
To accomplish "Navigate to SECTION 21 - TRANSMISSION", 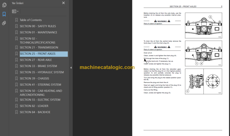I will 39,47.
